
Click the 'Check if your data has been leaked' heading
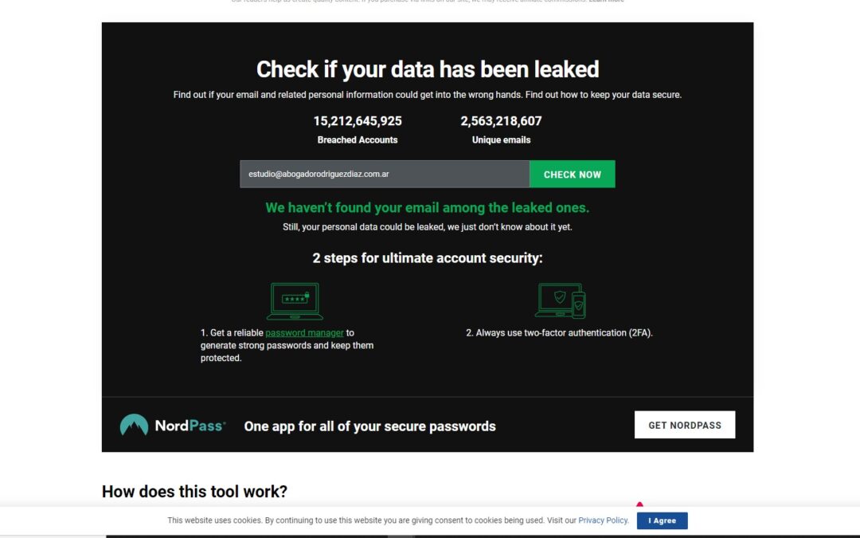(x=428, y=69)
